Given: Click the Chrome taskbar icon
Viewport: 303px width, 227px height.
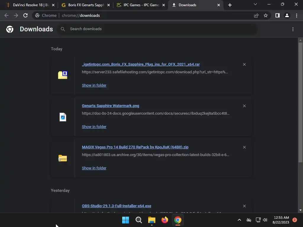Looking at the screenshot, I should coord(178,220).
